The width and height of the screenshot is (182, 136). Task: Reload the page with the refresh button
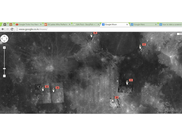12,29
